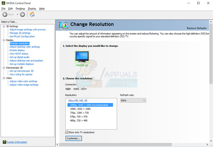The width and height of the screenshot is (213, 147).
Task: Open Set up multiple displays
Action: [x=22, y=64]
